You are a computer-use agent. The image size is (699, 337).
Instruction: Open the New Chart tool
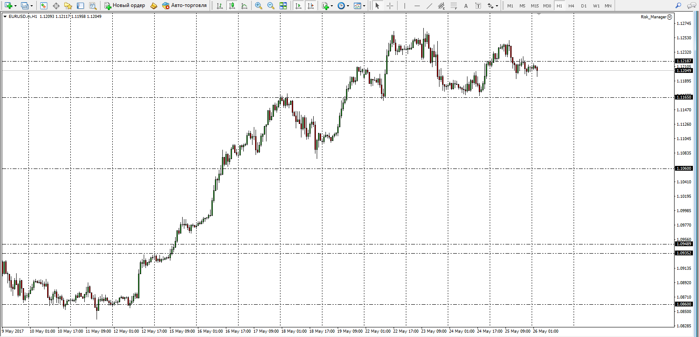pos(8,6)
